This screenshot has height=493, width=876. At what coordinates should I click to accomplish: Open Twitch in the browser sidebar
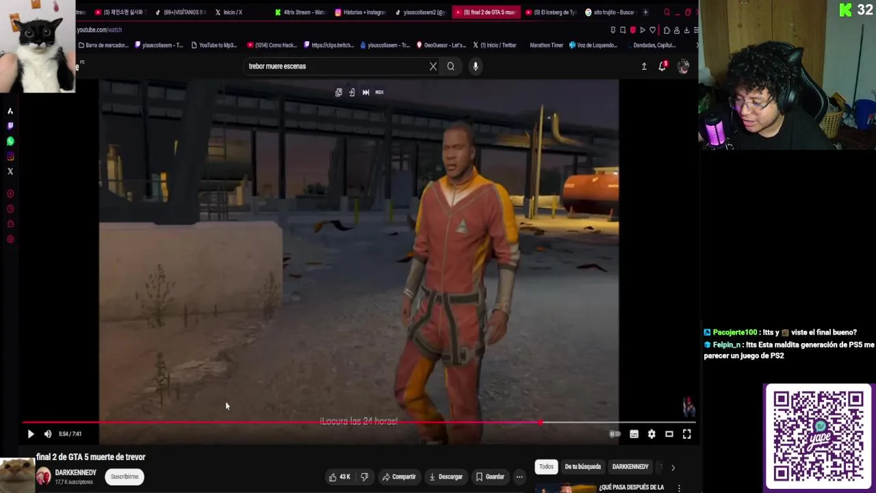[10, 126]
